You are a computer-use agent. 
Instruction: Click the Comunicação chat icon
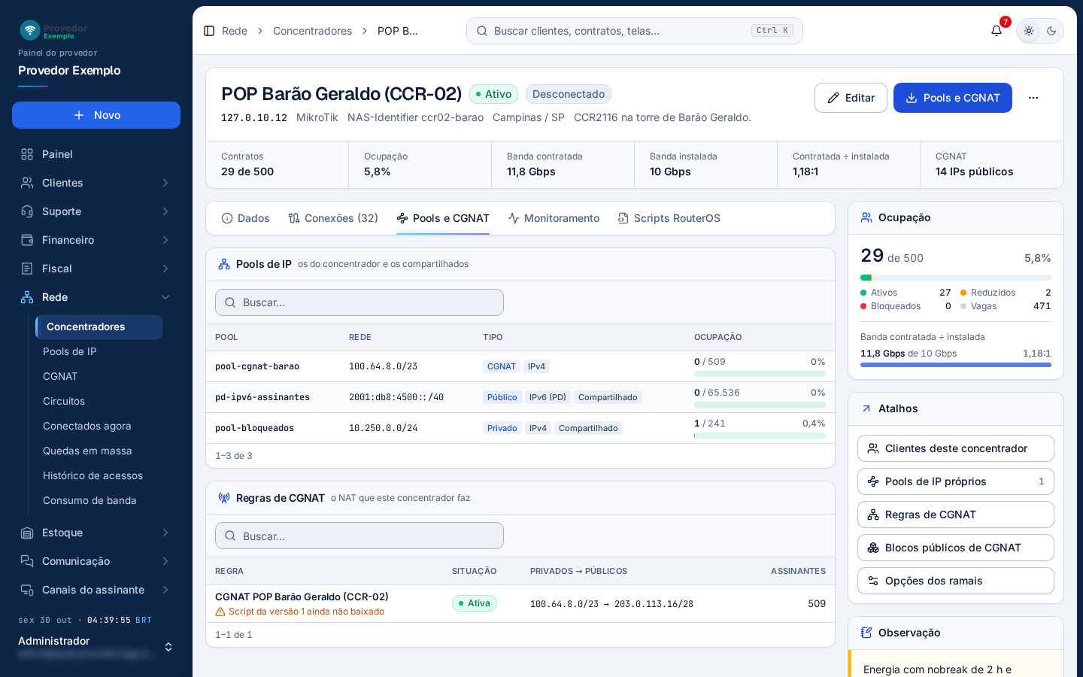point(27,561)
